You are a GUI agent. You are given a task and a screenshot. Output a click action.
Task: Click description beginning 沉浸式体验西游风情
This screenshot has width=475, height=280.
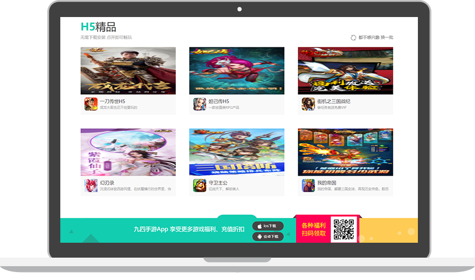[x=136, y=189]
